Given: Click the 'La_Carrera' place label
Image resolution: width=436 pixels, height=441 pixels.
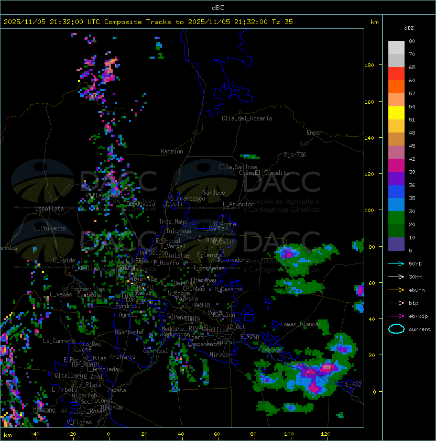Looking at the screenshot, I should click(59, 341).
